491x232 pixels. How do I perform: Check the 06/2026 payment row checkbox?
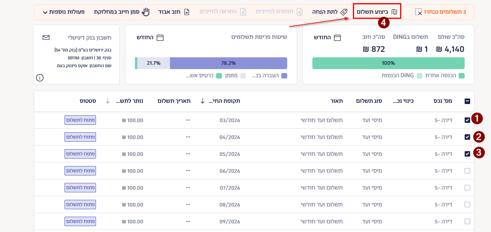467,171
